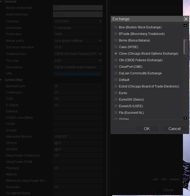Open the Instrument type dropdown
The width and height of the screenshot is (190, 196).
pos(78,14)
